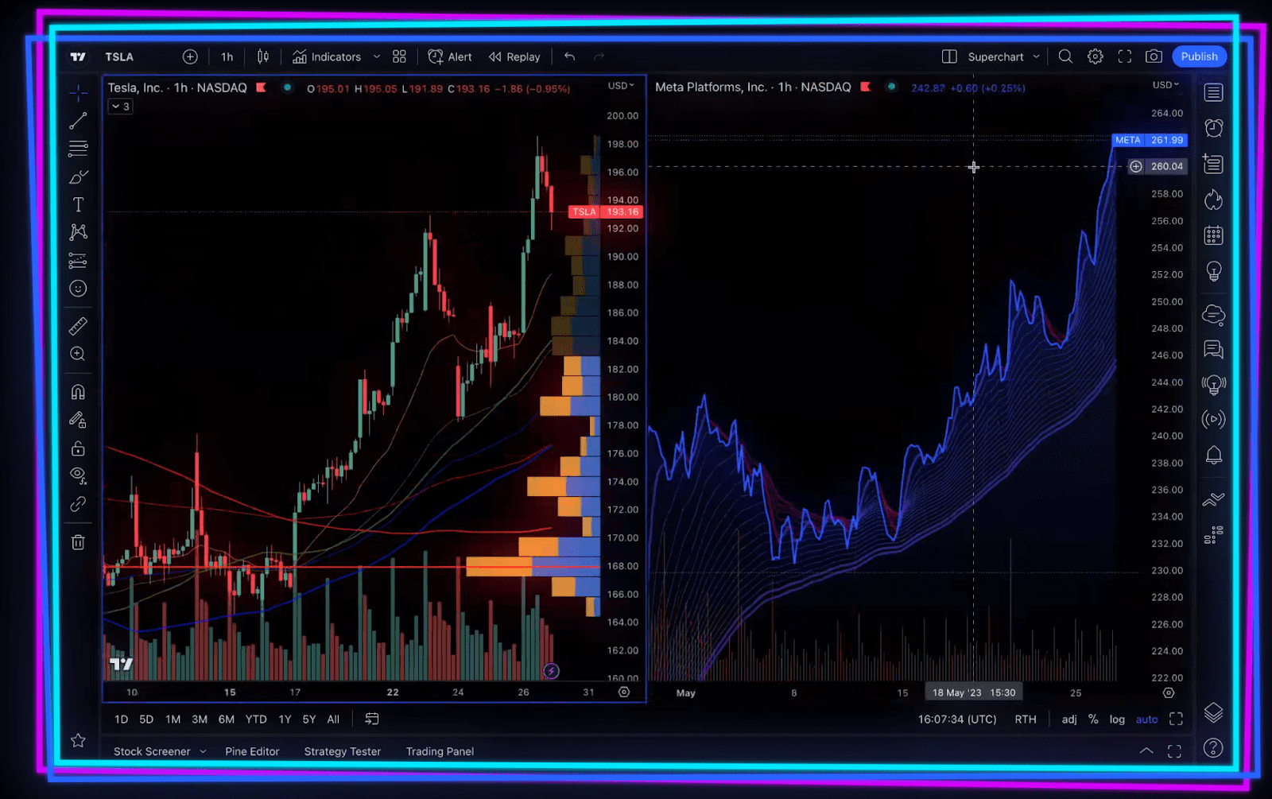Start bar Replay mode
This screenshot has width=1272, height=799.
click(x=514, y=56)
